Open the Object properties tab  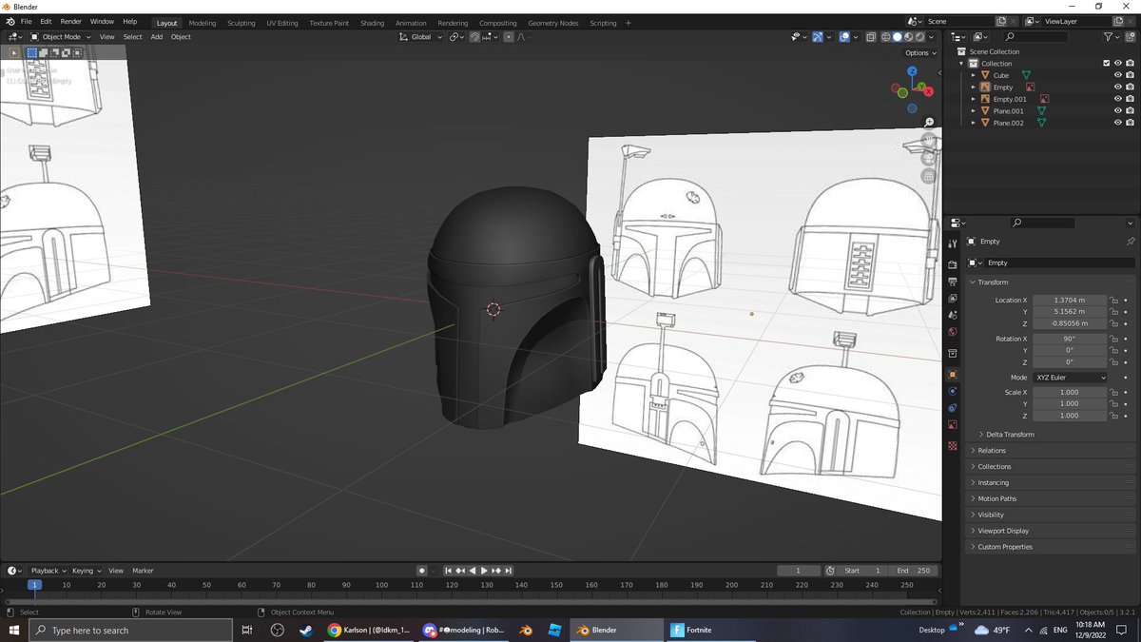(x=953, y=375)
